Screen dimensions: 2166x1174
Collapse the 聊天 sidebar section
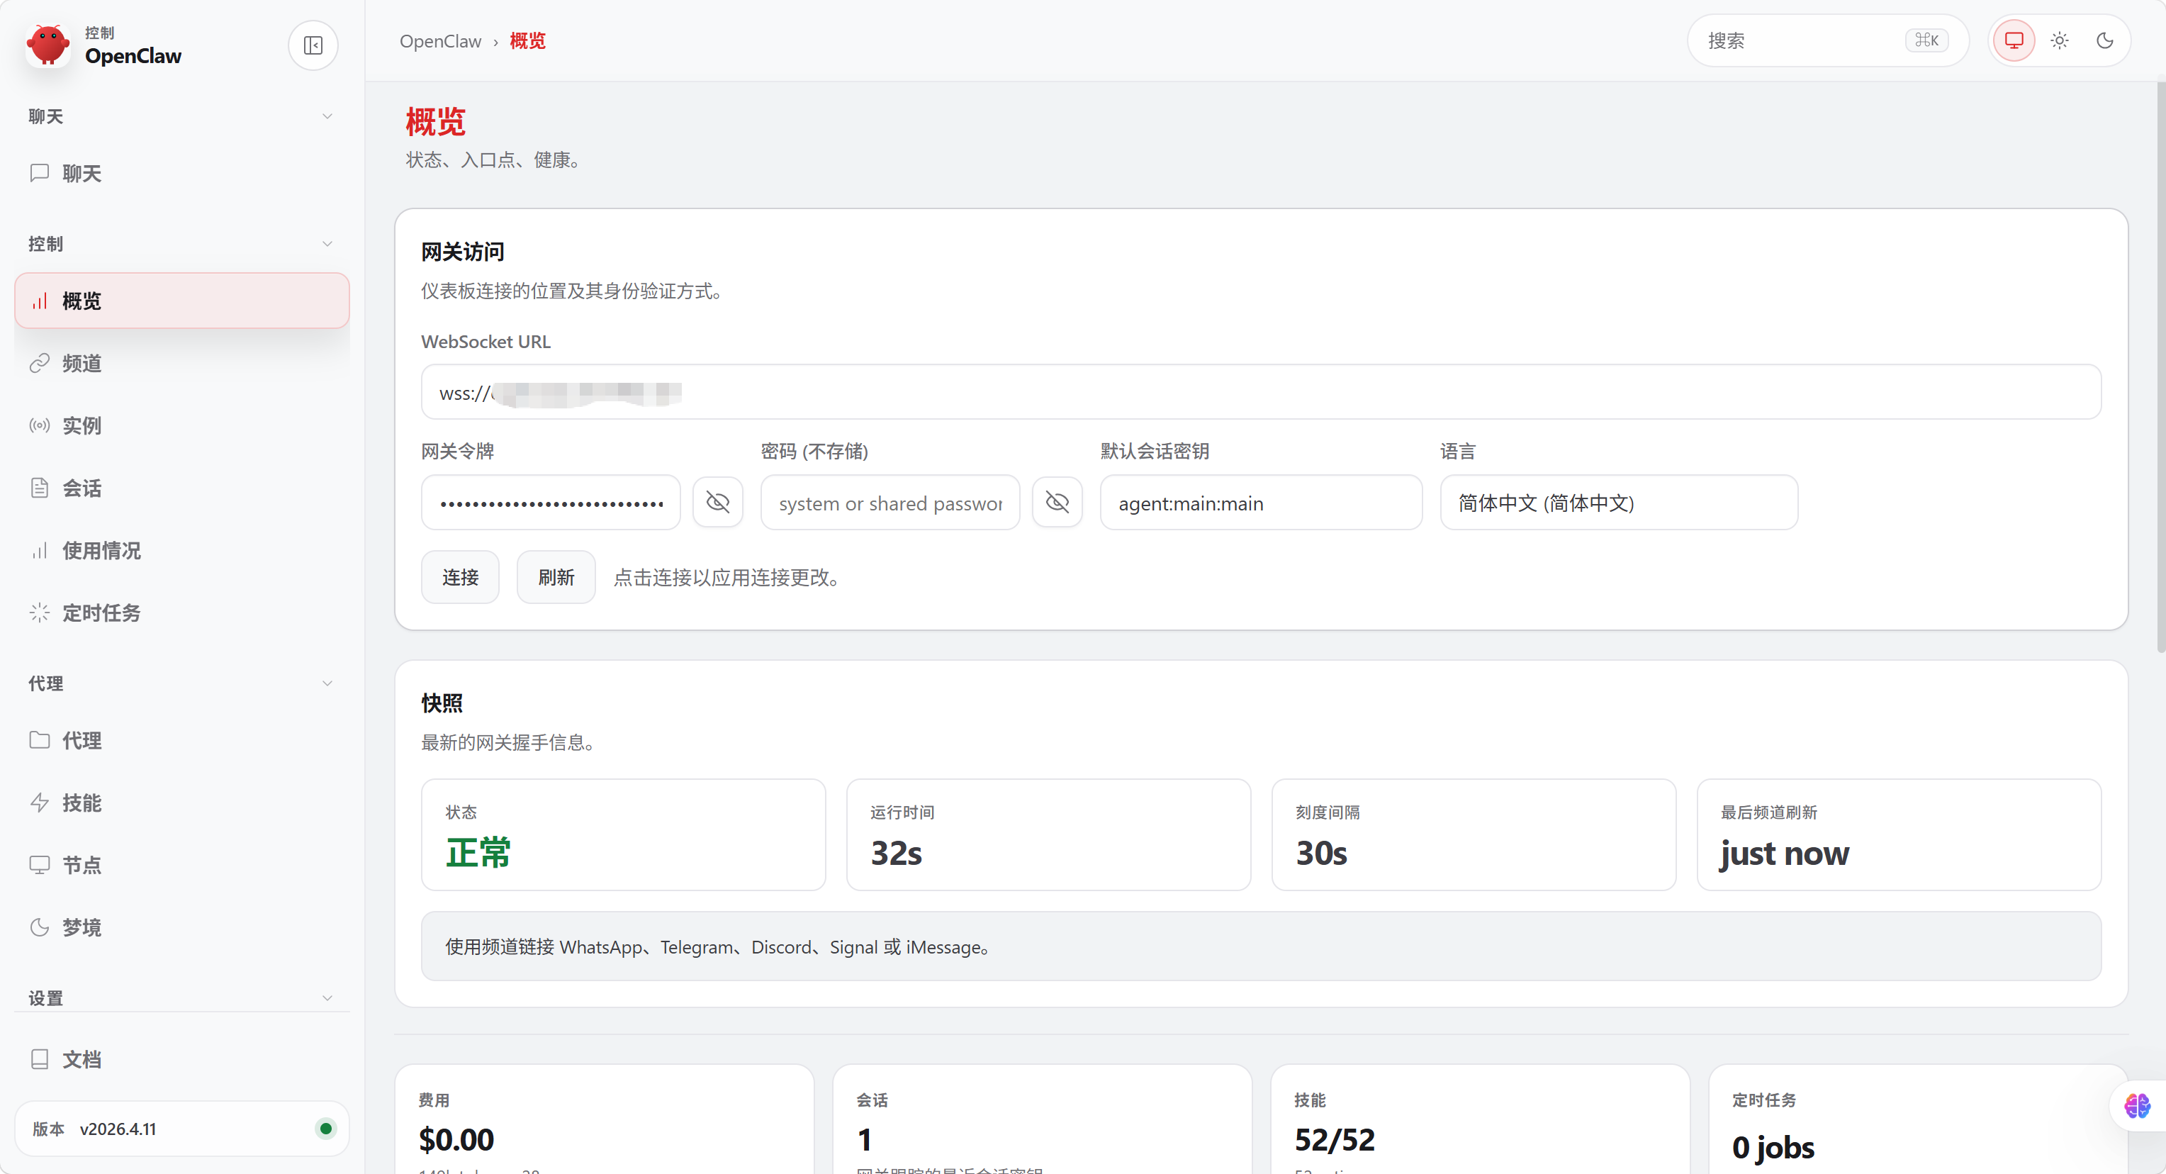[327, 116]
